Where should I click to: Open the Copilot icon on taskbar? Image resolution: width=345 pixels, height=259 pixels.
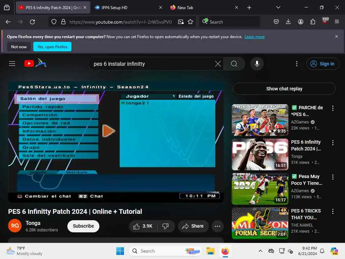tap(334, 251)
